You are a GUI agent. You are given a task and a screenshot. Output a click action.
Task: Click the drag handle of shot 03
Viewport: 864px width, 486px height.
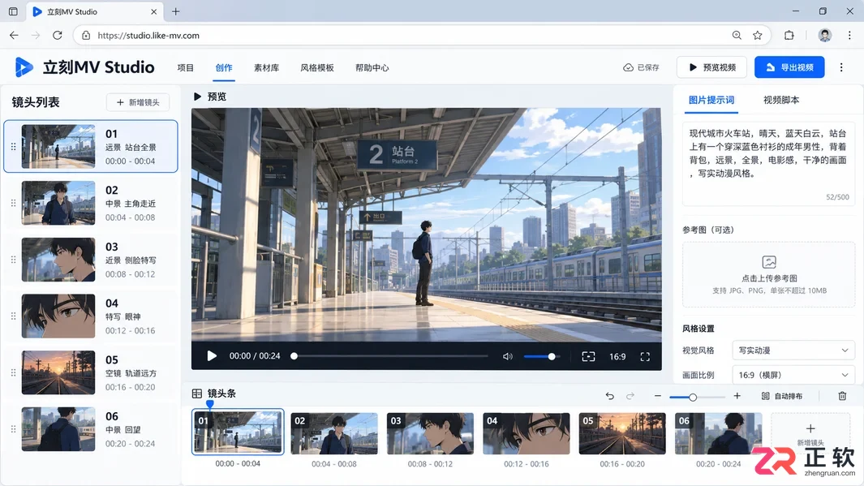coord(13,260)
